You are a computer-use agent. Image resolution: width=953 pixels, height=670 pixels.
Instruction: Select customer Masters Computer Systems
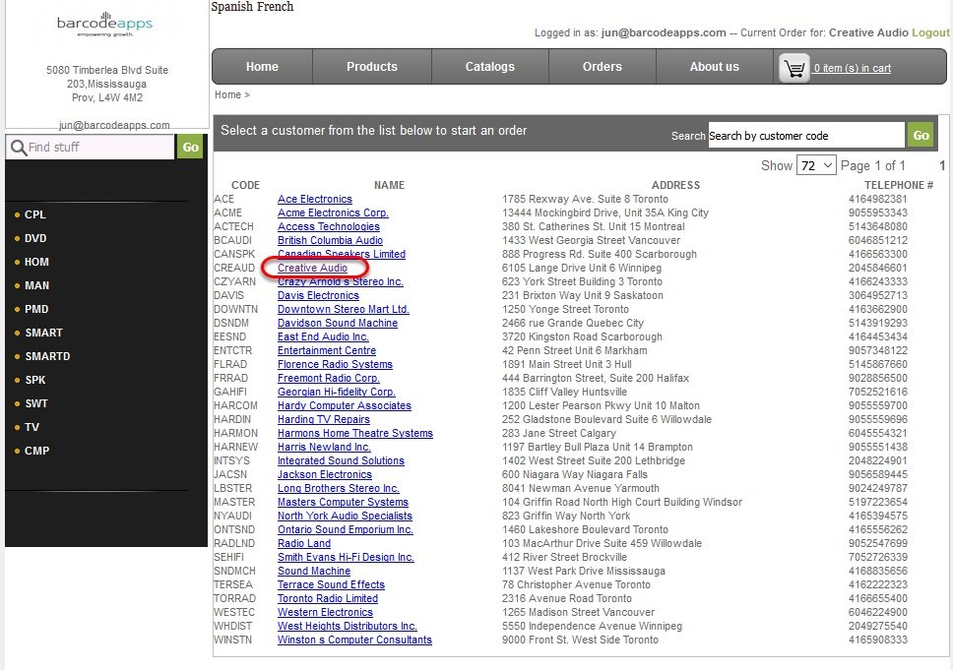click(343, 503)
